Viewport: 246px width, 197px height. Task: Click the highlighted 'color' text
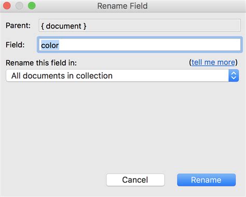tap(50, 45)
